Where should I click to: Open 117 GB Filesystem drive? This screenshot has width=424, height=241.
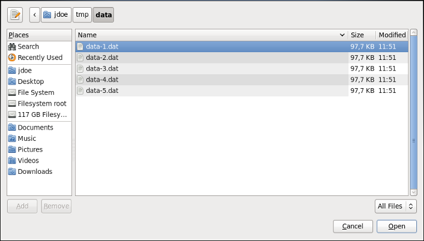(39, 115)
